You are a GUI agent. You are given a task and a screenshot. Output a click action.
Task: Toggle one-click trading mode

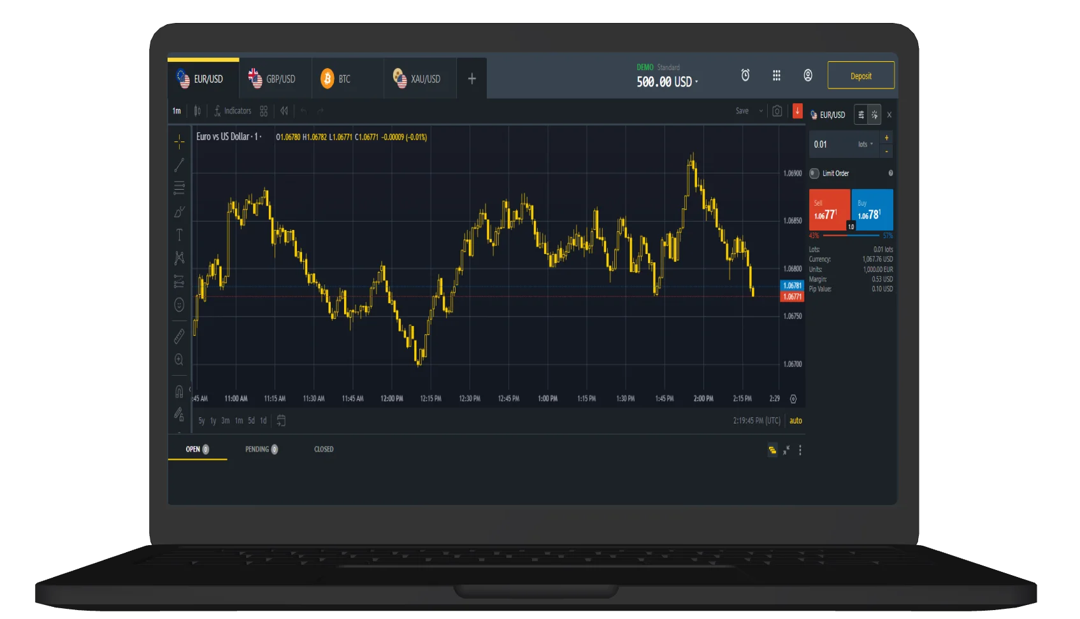click(x=874, y=115)
